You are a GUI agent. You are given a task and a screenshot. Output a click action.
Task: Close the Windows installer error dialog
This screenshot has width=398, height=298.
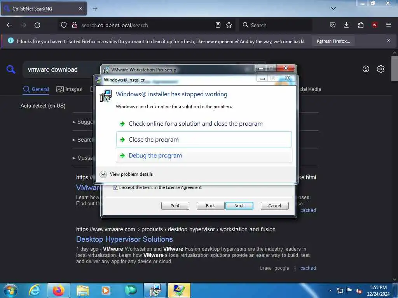click(287, 78)
